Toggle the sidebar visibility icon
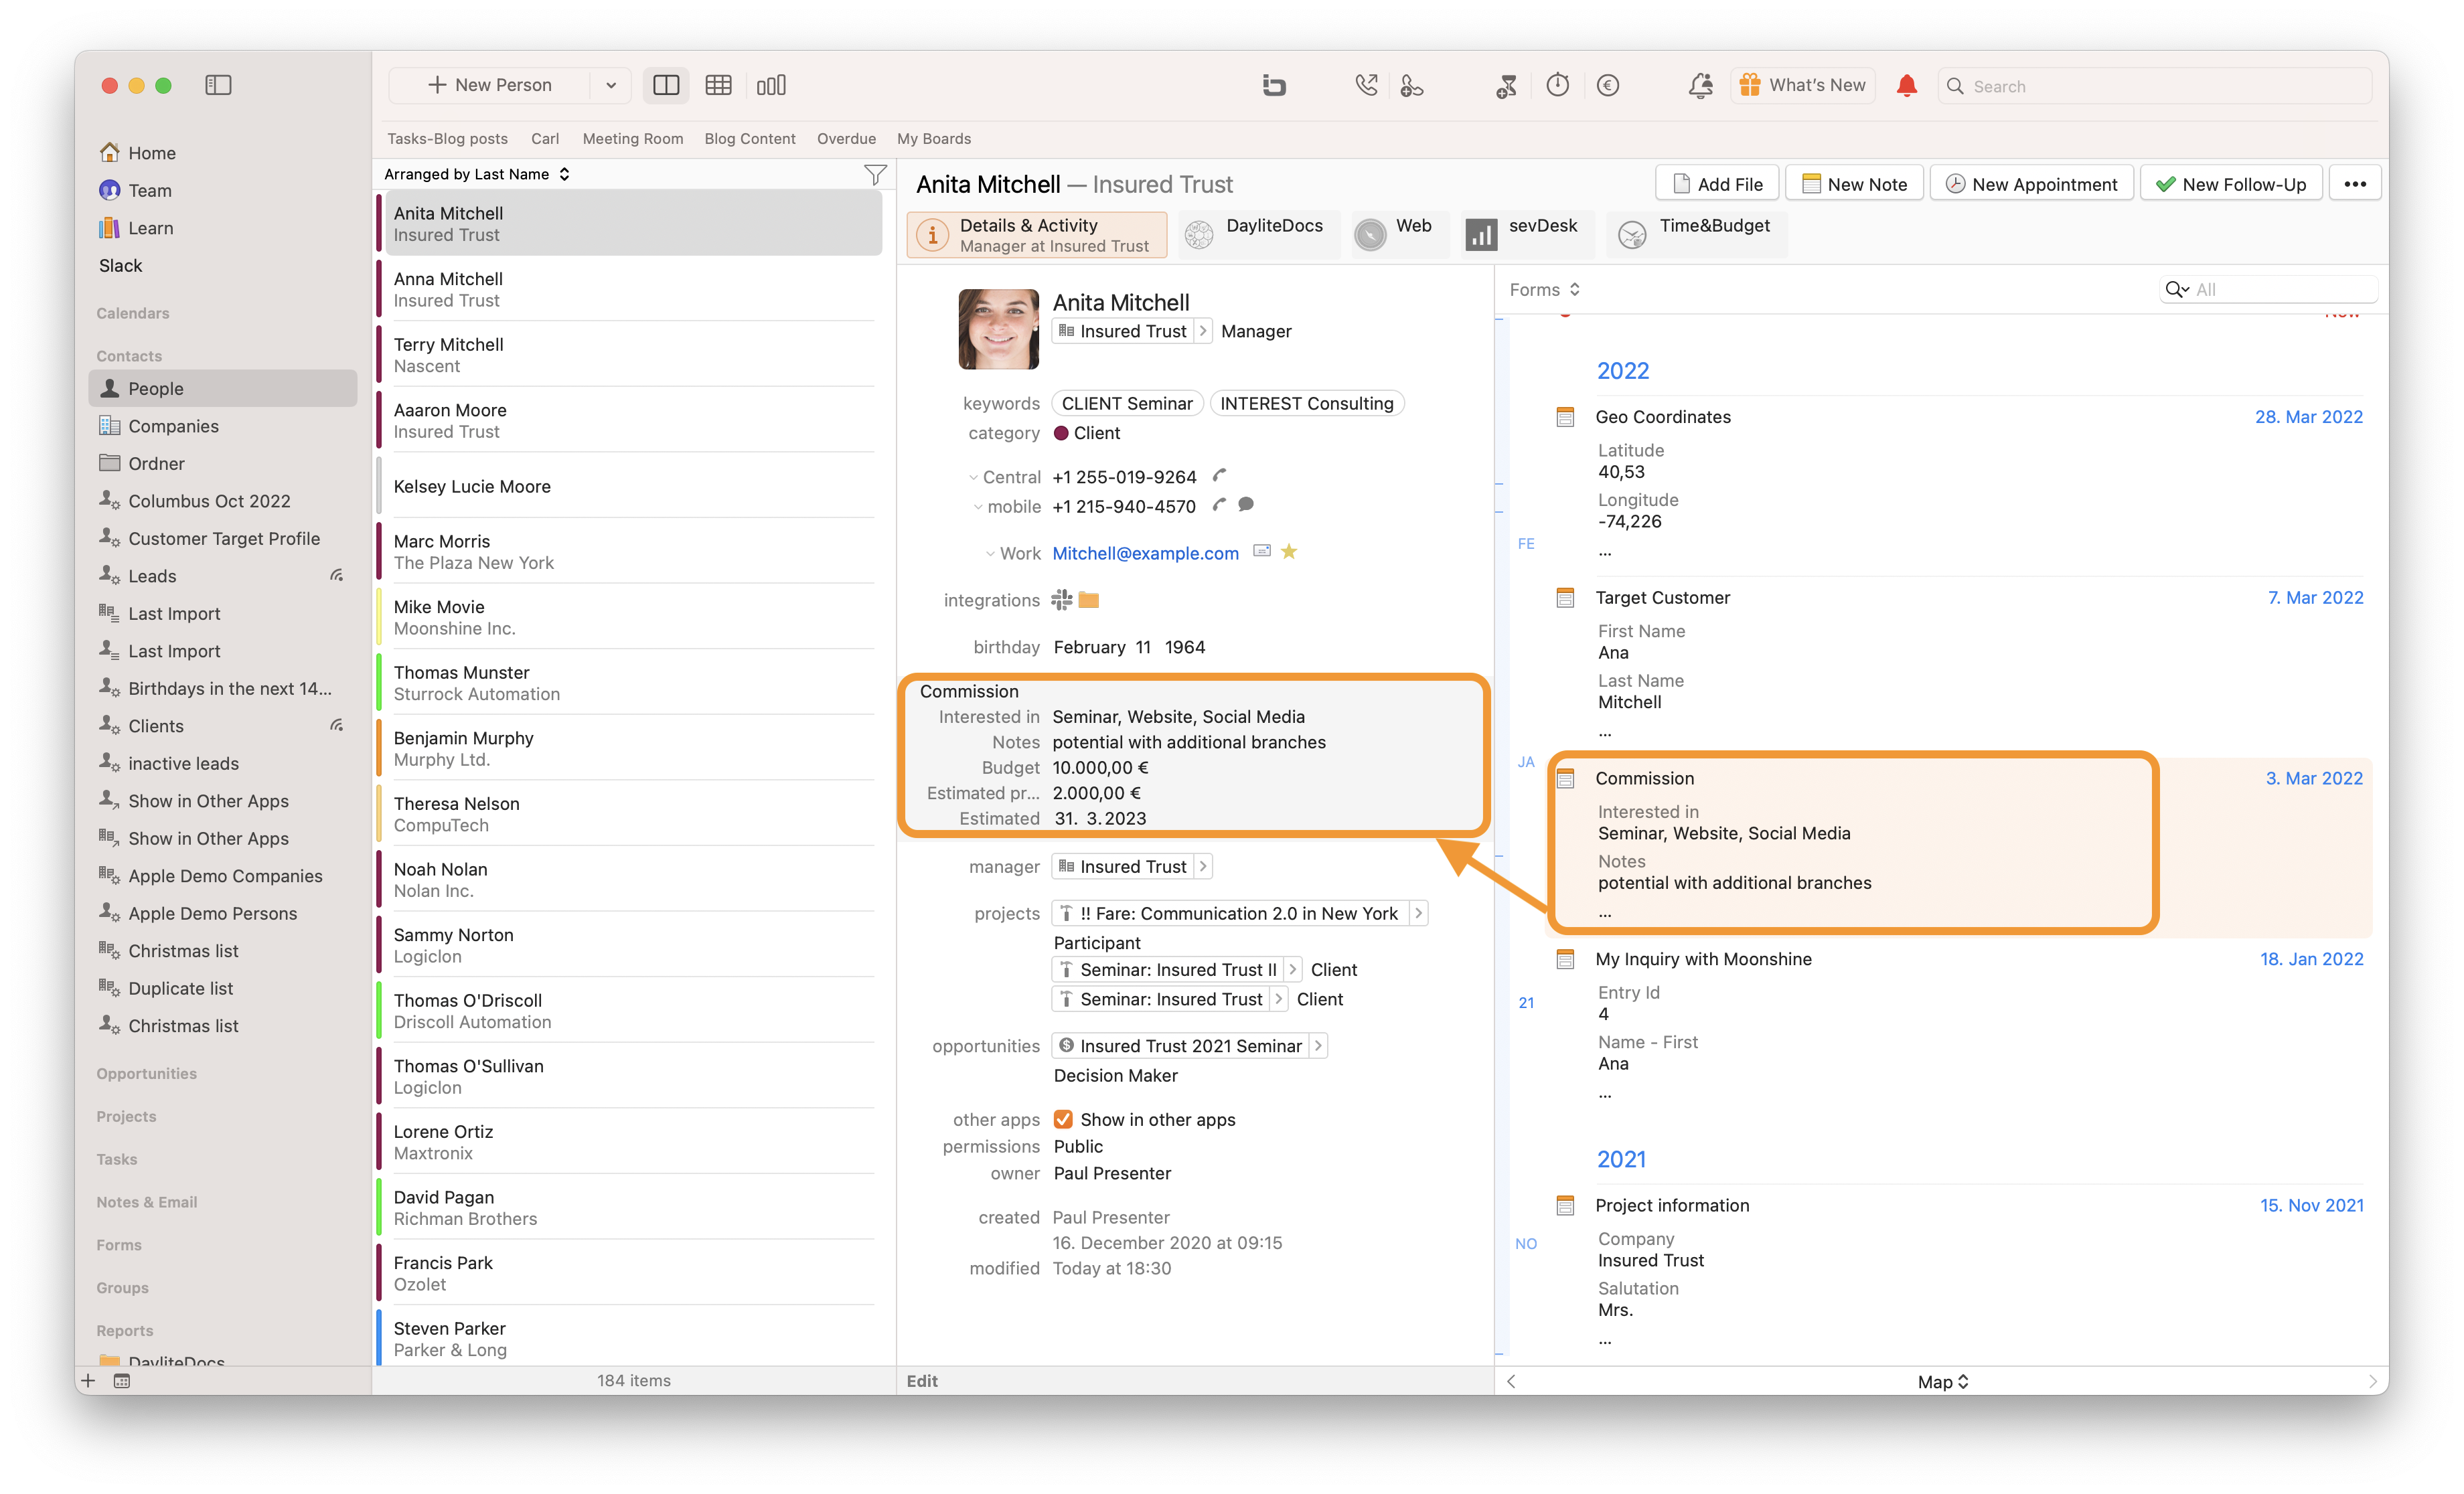2464x1494 pixels. 218,85
